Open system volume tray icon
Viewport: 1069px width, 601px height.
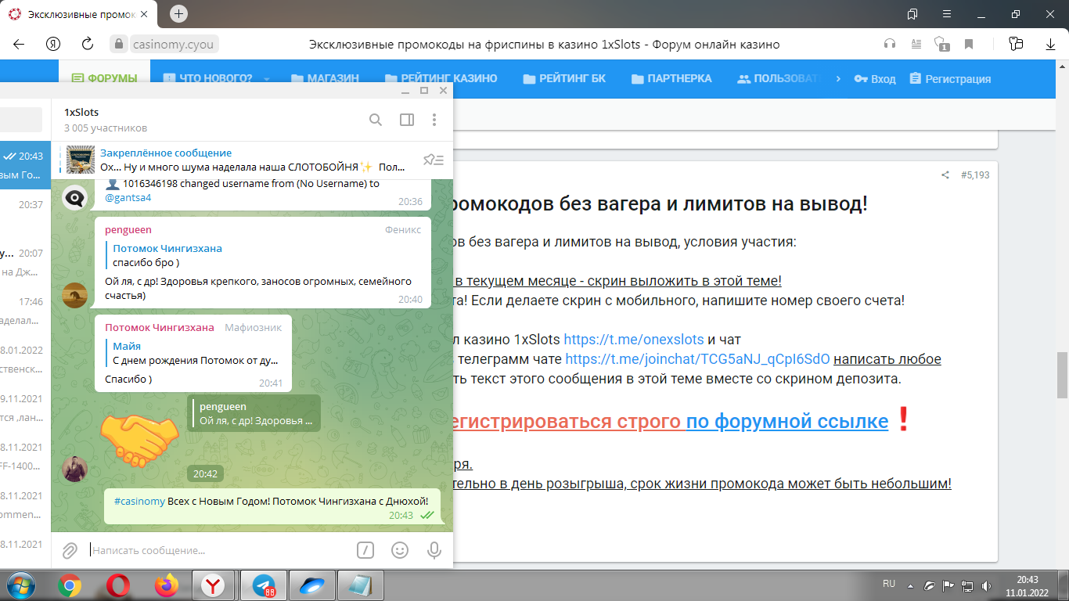pyautogui.click(x=987, y=585)
